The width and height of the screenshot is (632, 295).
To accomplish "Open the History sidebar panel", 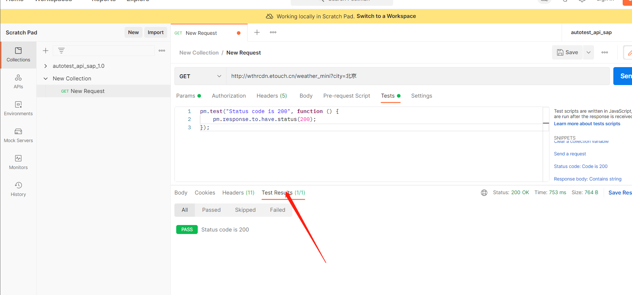I will tap(18, 189).
